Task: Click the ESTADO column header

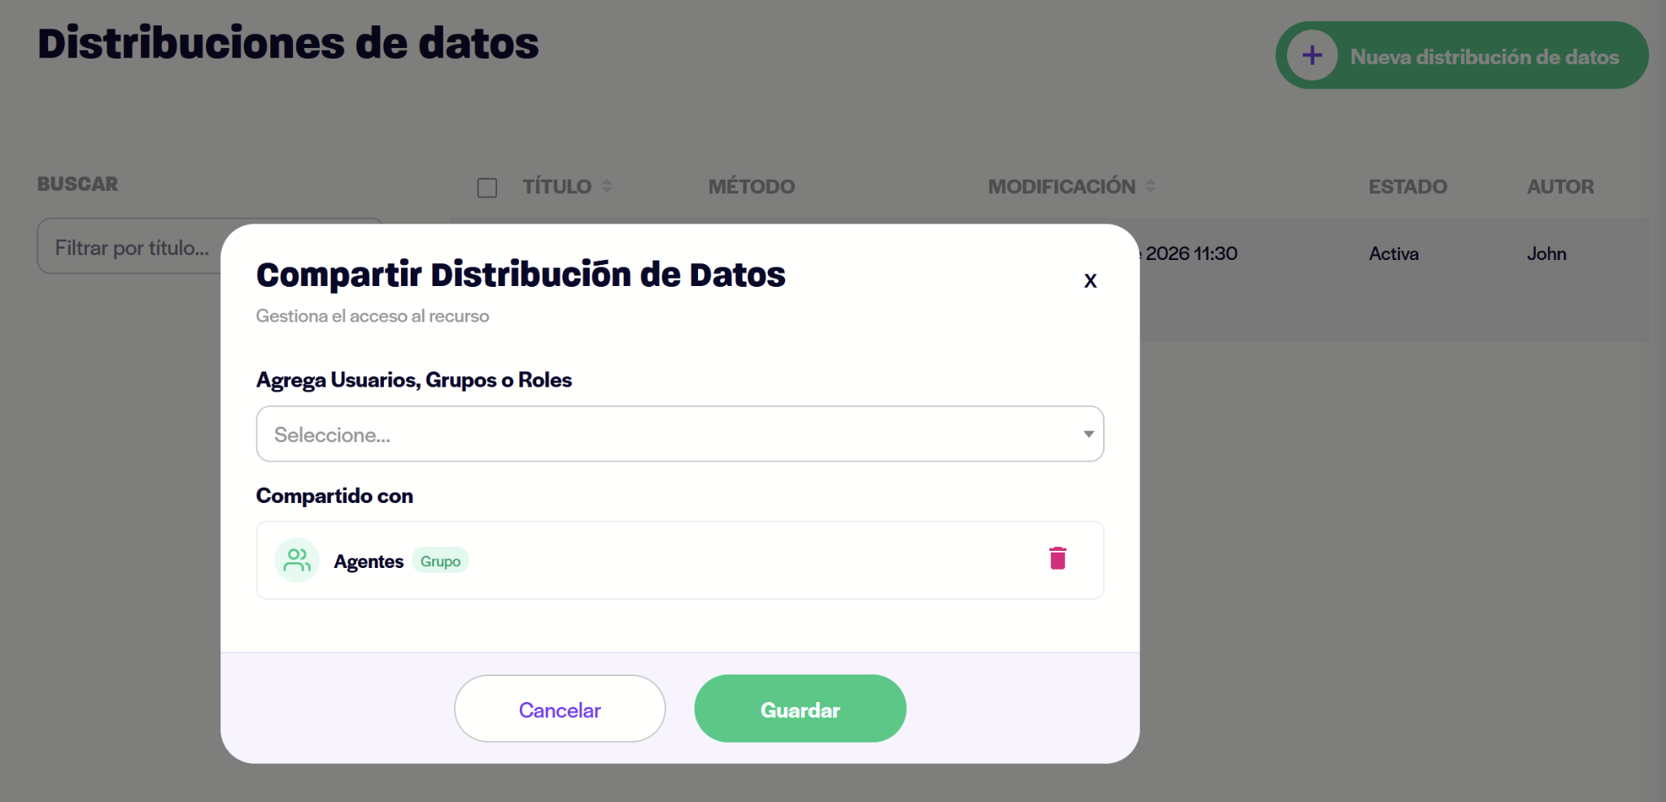Action: tap(1407, 186)
